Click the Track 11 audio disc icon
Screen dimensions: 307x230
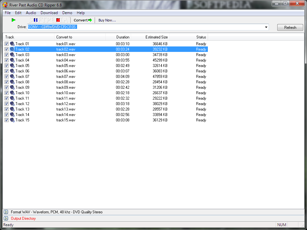(x=12, y=98)
